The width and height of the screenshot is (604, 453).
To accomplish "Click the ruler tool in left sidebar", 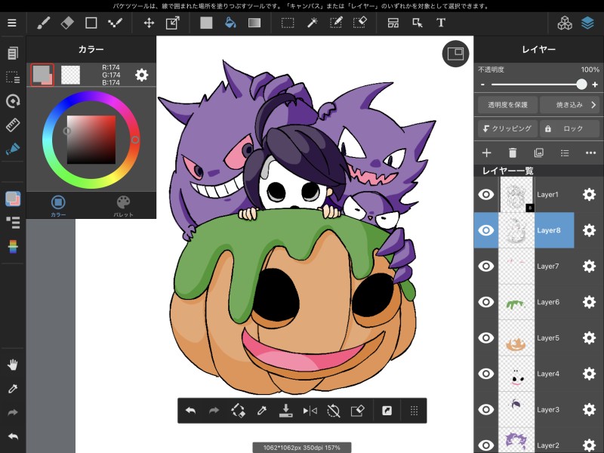I will [13, 125].
